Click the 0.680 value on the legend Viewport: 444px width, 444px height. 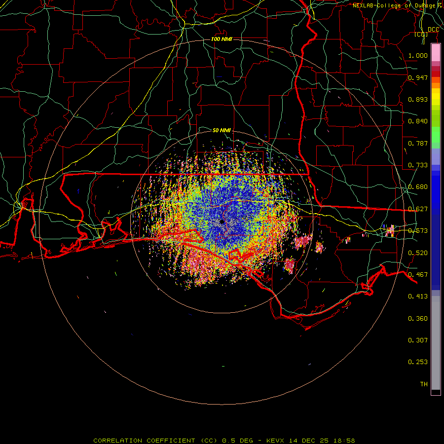(x=418, y=187)
